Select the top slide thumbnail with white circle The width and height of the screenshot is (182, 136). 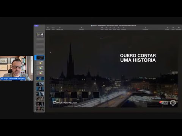click(x=40, y=35)
